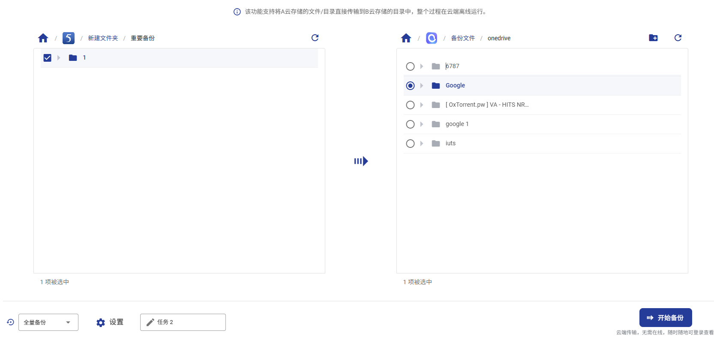The width and height of the screenshot is (714, 348).
Task: Click the folder icon for source folder 1
Action: [73, 58]
